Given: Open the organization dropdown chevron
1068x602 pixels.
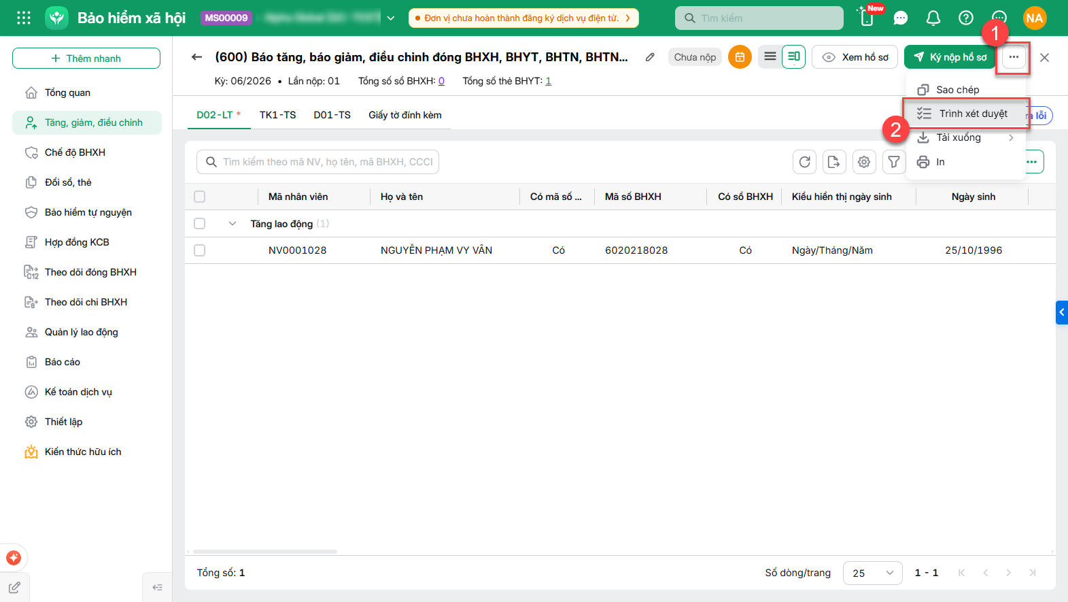Looking at the screenshot, I should click(x=391, y=18).
